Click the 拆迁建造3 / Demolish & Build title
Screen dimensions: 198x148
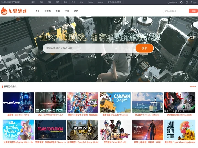point(83,142)
